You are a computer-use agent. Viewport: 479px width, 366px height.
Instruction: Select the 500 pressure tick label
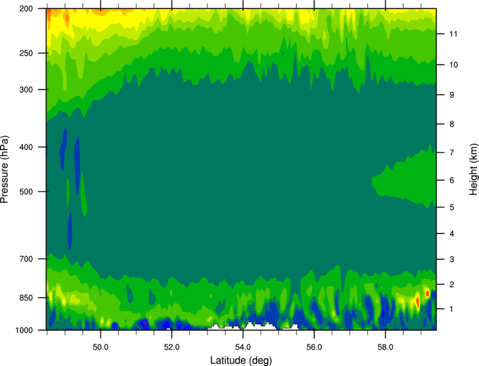pyautogui.click(x=26, y=191)
